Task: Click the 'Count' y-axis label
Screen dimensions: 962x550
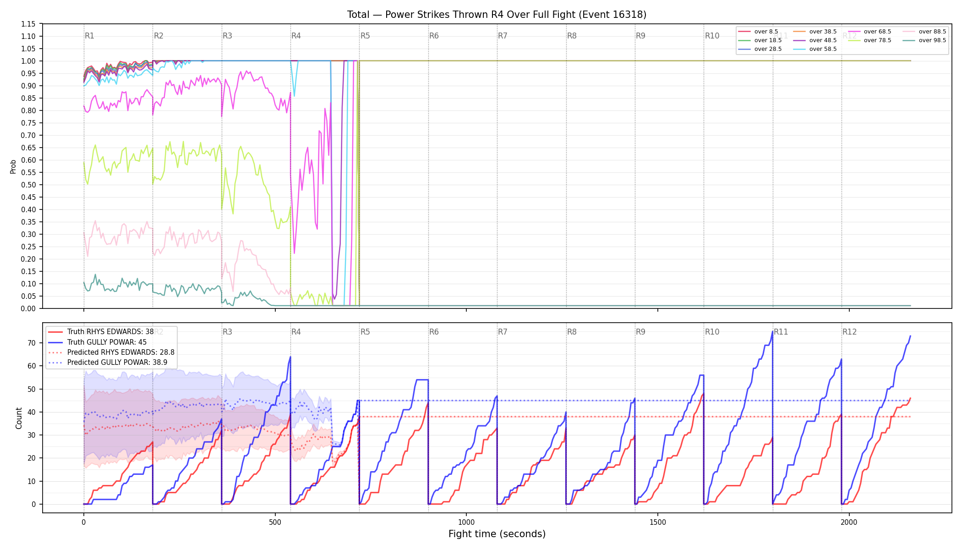Action: pyautogui.click(x=19, y=418)
